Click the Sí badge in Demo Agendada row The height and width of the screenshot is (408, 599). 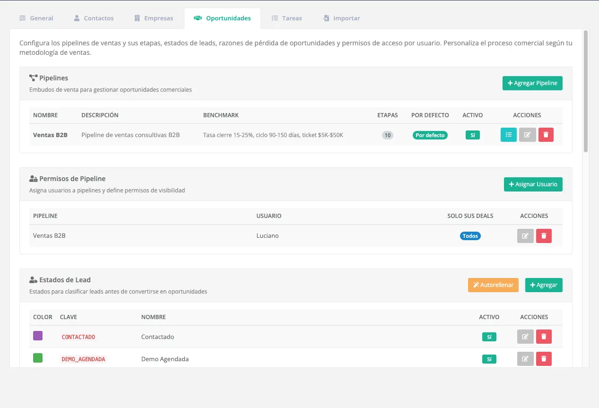(489, 359)
